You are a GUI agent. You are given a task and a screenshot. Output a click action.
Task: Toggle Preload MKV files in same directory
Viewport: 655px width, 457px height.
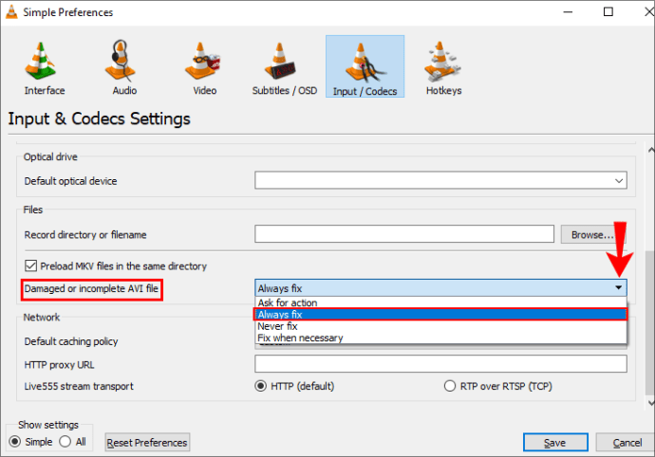click(x=31, y=265)
